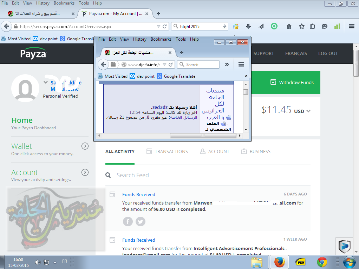The width and height of the screenshot is (359, 269).
Task: Reload the Payza account page
Action: point(164,27)
